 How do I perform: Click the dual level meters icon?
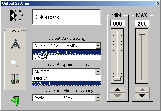(15, 79)
